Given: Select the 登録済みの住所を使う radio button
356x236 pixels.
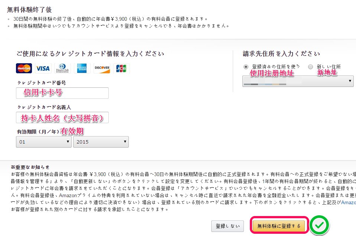Looking at the screenshot, I should click(x=246, y=67).
